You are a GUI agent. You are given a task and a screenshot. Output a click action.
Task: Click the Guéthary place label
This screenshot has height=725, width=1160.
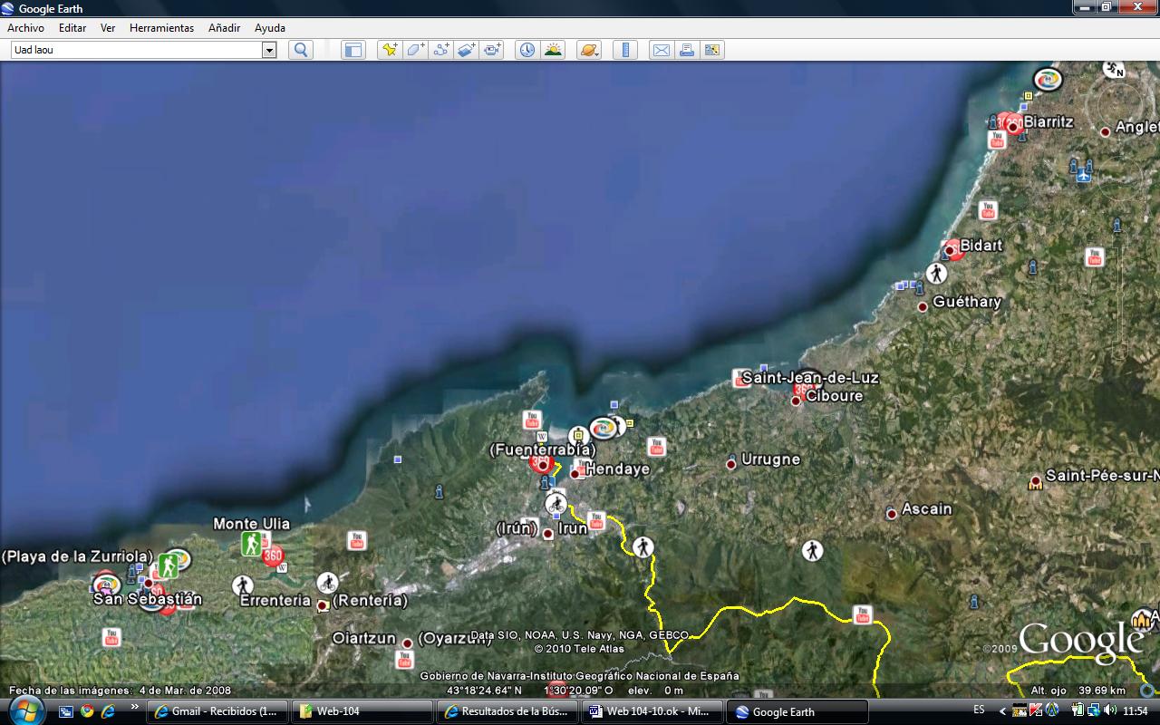click(967, 302)
